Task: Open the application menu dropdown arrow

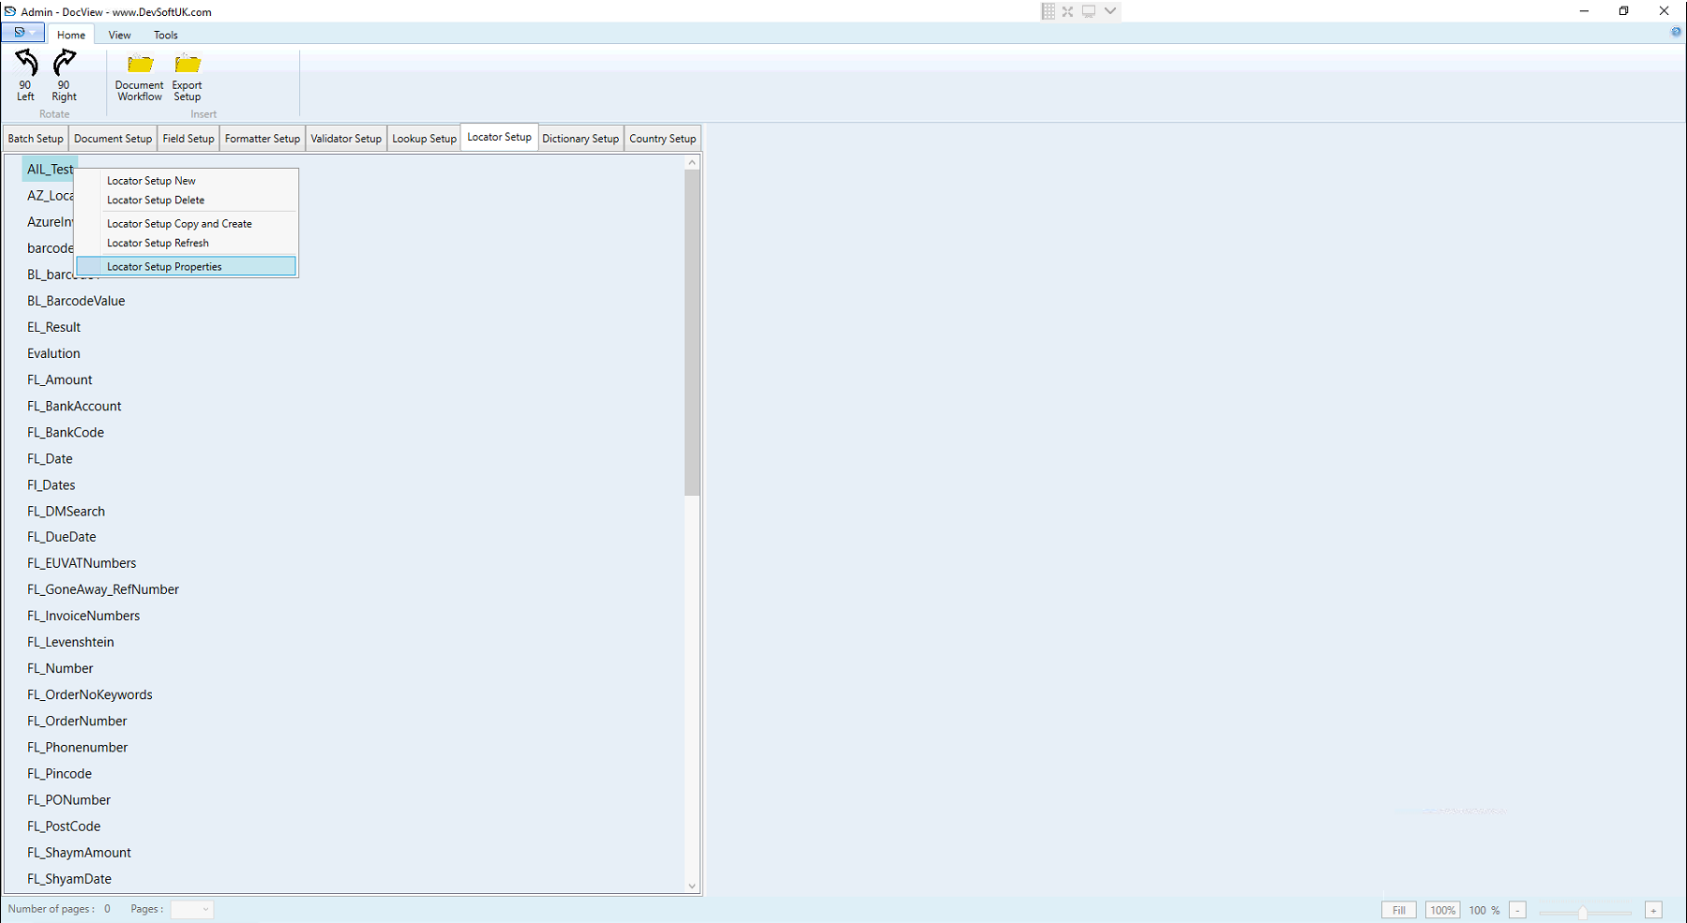Action: pyautogui.click(x=33, y=32)
